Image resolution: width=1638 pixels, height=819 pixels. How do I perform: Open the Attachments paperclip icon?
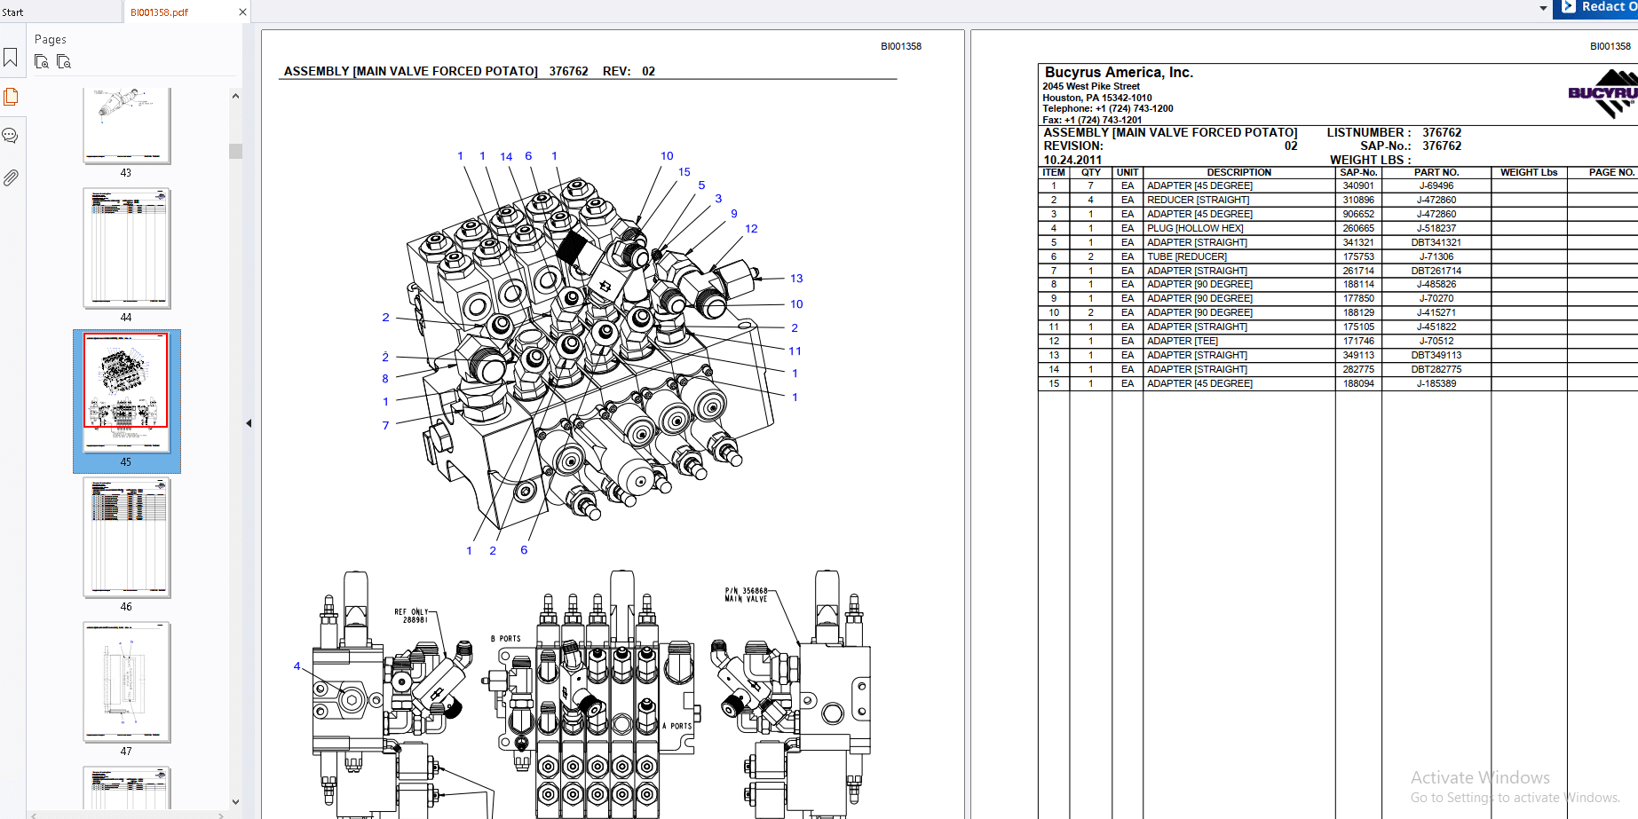11,177
